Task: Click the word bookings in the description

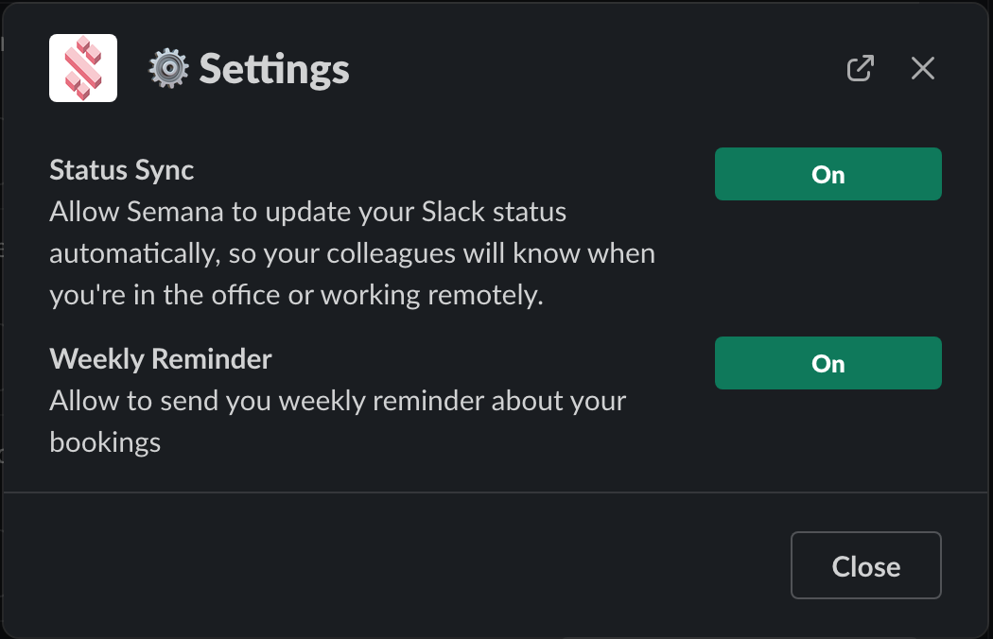Action: tap(105, 442)
